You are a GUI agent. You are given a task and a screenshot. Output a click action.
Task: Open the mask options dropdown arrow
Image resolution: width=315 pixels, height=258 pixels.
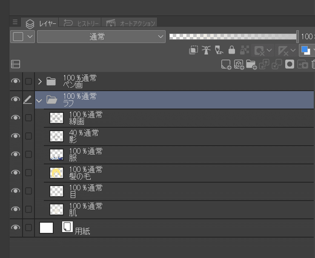point(269,50)
